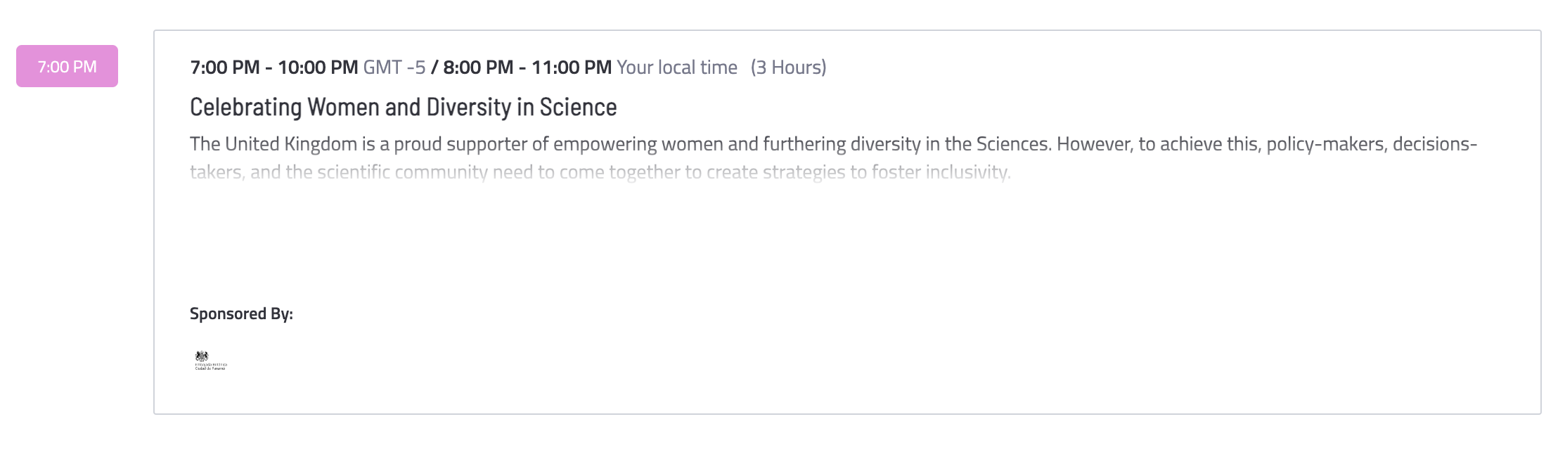Image resolution: width=1565 pixels, height=457 pixels.
Task: Select the pink 7:00 PM time badge
Action: (x=67, y=66)
